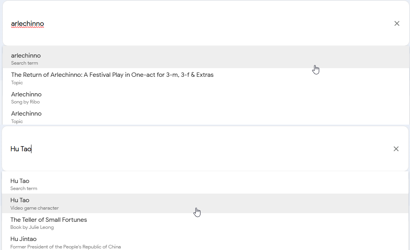410x250 pixels.
Task: Click the 'Song by Ribo' subtitle
Action: point(26,102)
